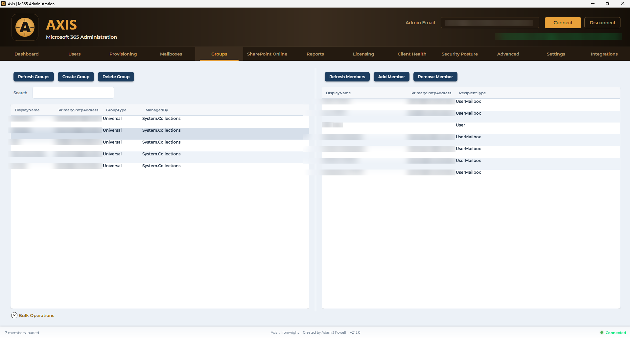Click the Create Group button
Viewport: 630px width, 339px height.
tap(76, 77)
